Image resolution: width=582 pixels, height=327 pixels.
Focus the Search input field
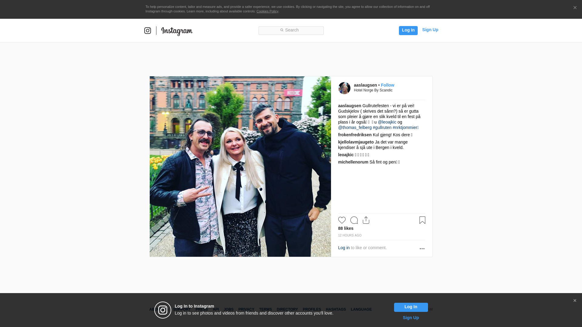coord(291,31)
